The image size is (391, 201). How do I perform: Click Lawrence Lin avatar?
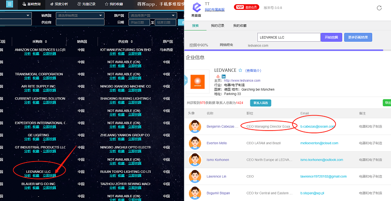coord(195,176)
